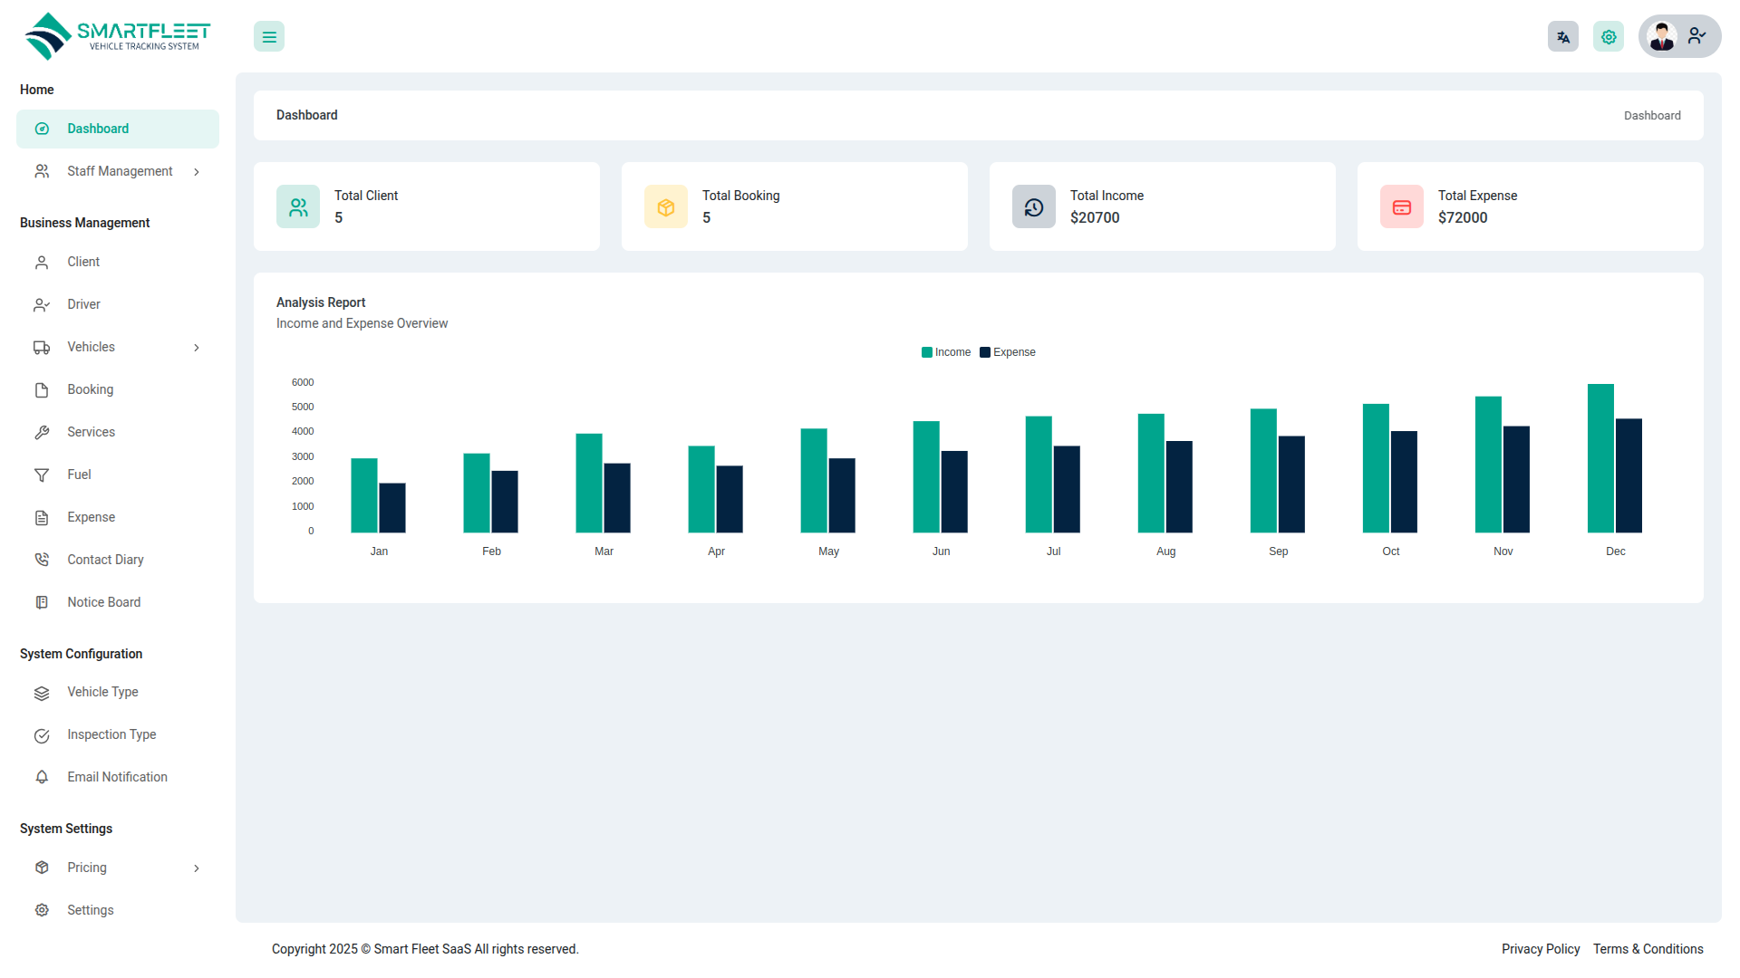Click the teal settings gear in header

point(1609,37)
